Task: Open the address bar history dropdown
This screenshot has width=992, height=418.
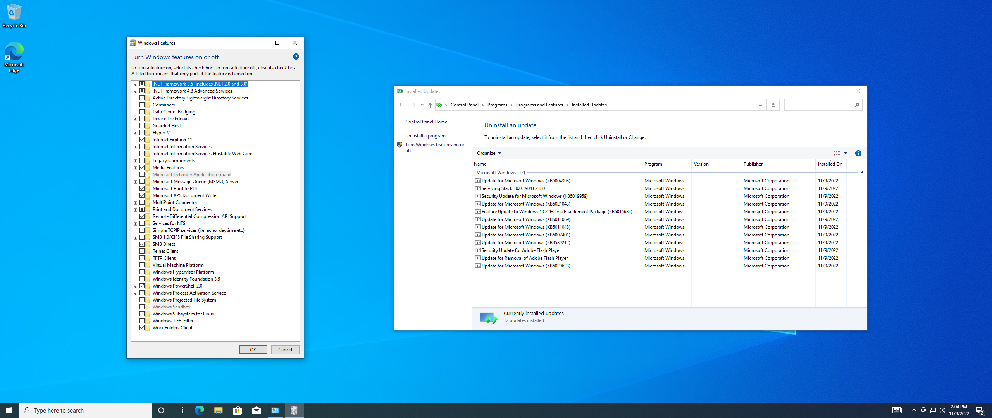Action: pyautogui.click(x=760, y=105)
